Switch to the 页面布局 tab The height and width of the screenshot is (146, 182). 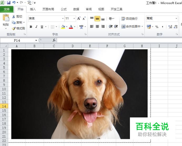tap(48, 9)
